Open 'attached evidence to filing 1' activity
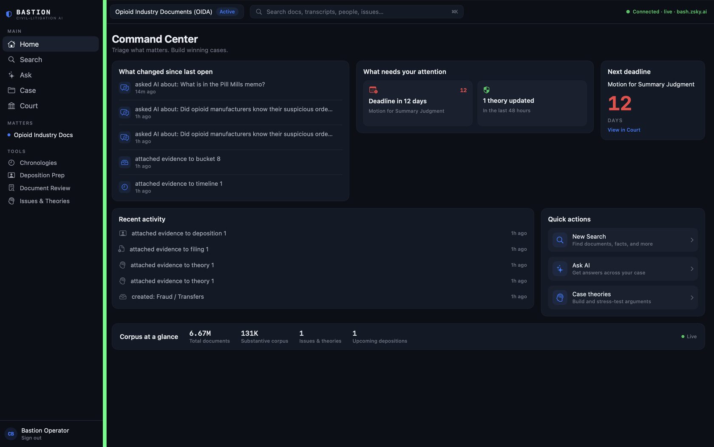This screenshot has width=714, height=447. (x=323, y=249)
